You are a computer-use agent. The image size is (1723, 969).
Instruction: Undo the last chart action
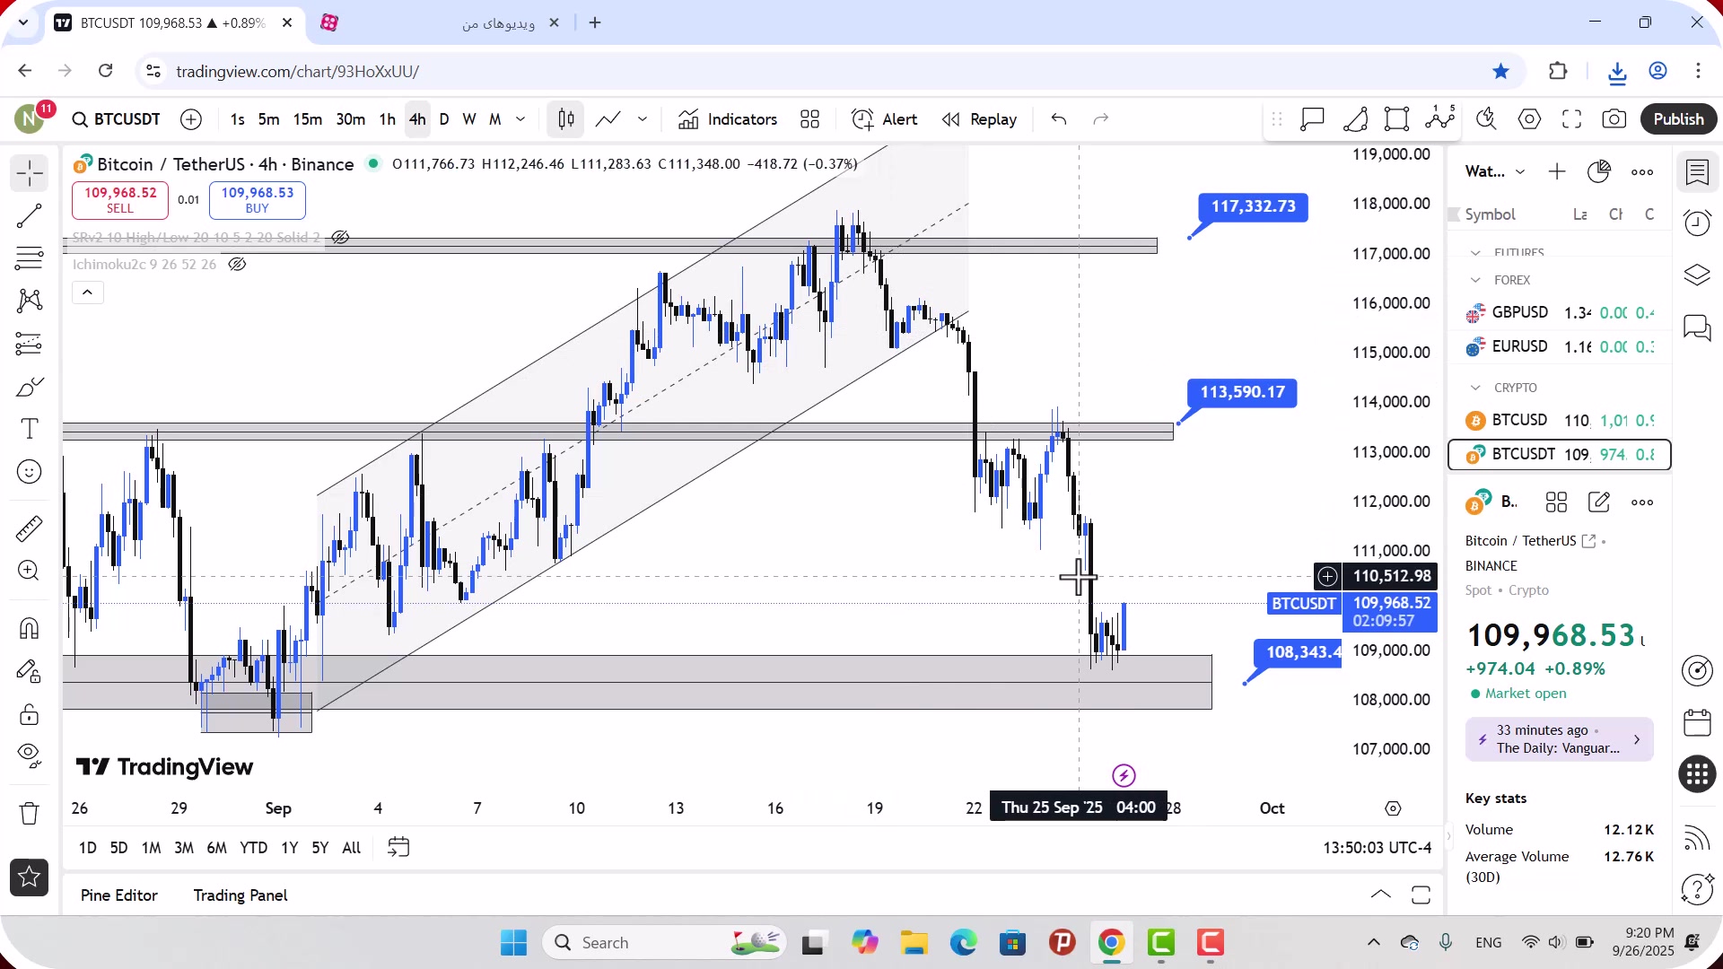[x=1059, y=119]
